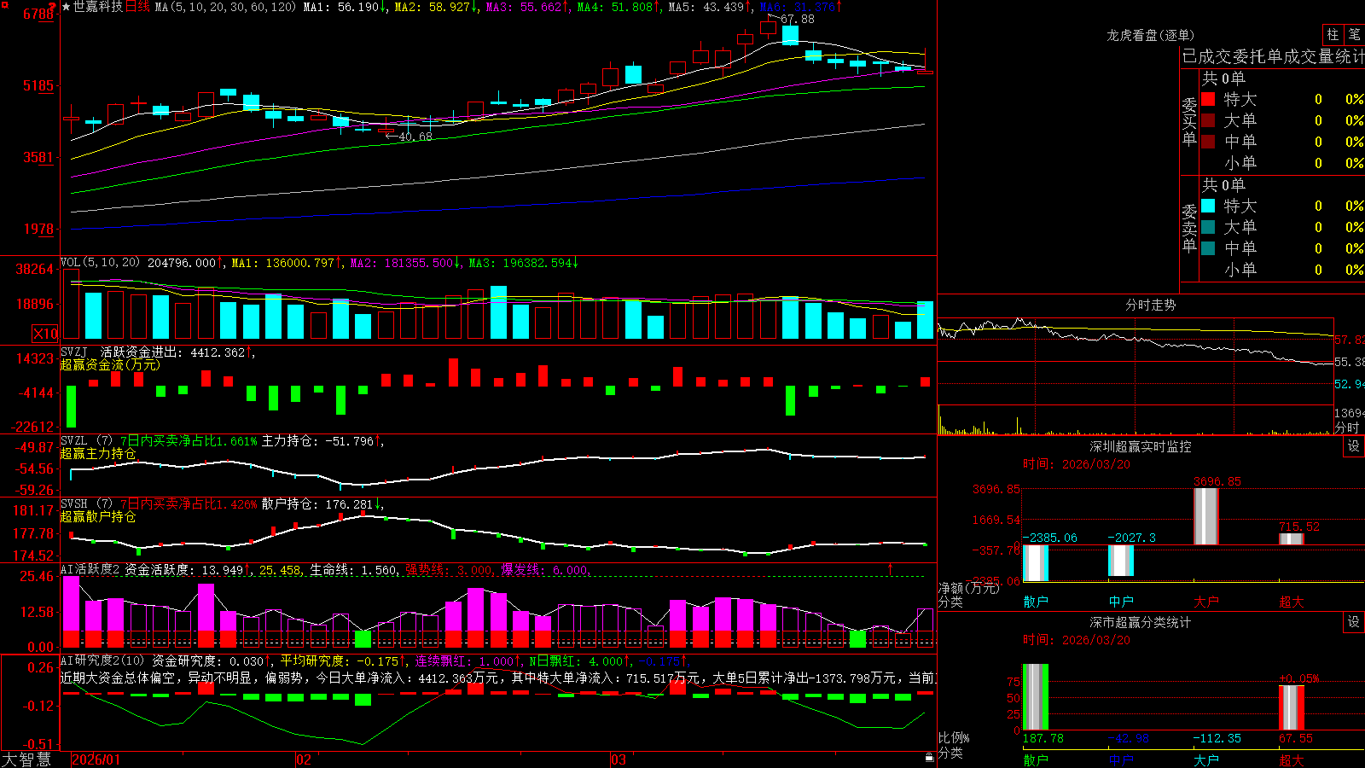1365x768 pixels.
Task: Click the lock icon on the date axis
Action: coord(930,758)
